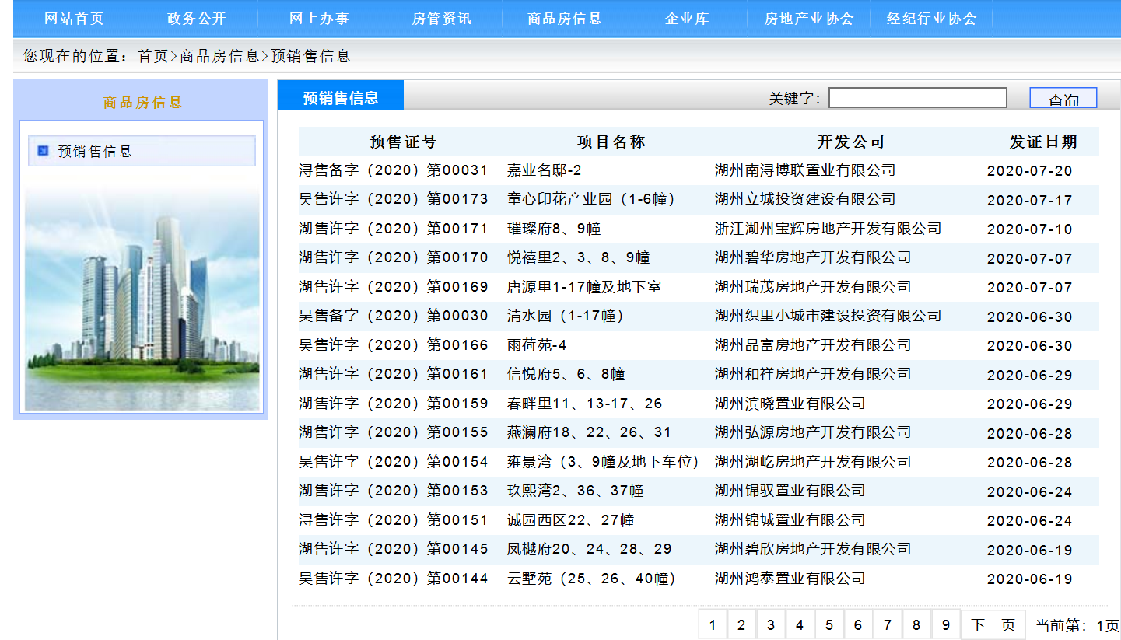The image size is (1121, 640).
Task: Open project 雍景湾（3、9幢及地下车位）
Action: [604, 462]
